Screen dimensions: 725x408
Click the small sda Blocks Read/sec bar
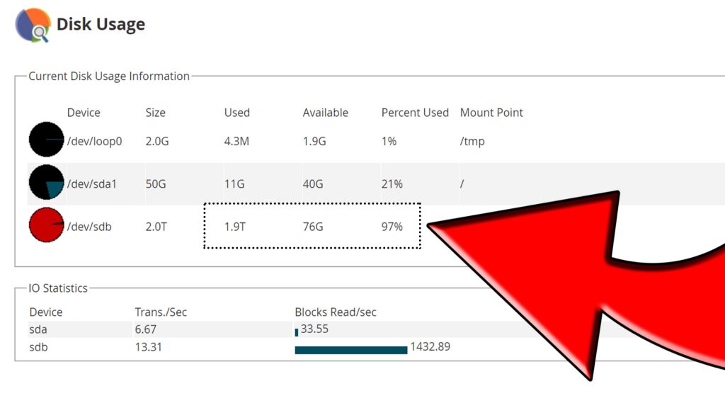(297, 331)
